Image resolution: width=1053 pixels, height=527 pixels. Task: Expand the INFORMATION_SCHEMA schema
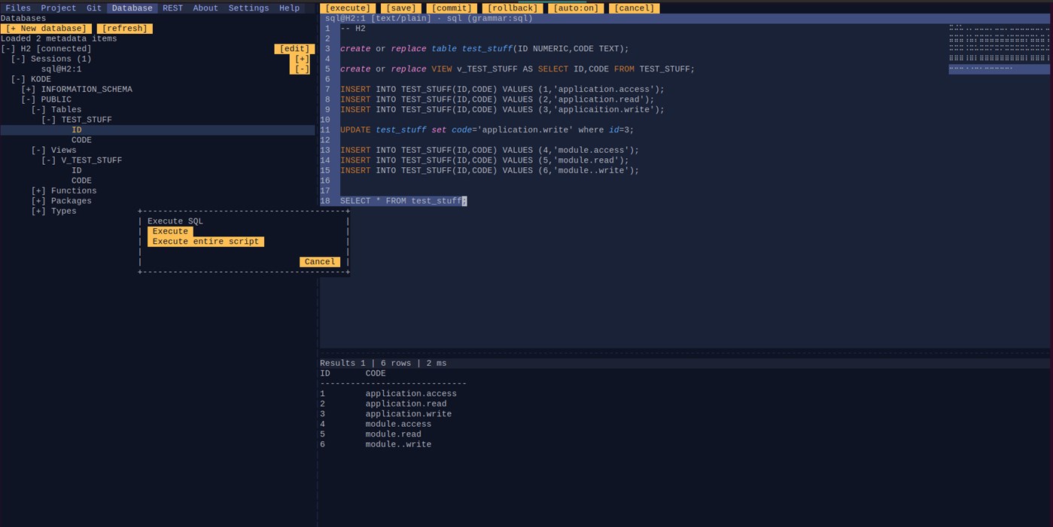(29, 90)
